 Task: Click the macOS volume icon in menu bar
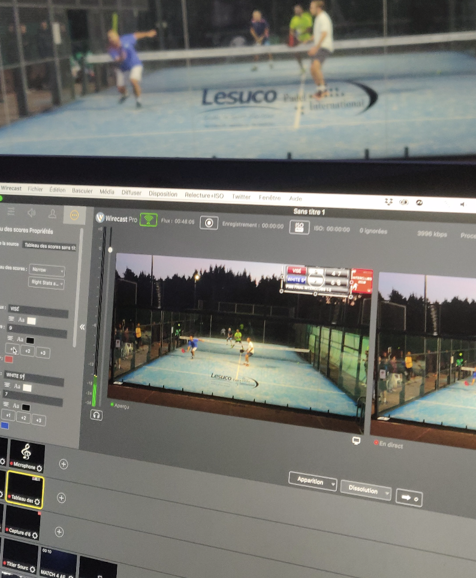tap(462, 204)
